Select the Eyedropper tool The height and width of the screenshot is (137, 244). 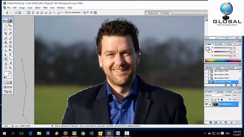(x=10, y=64)
